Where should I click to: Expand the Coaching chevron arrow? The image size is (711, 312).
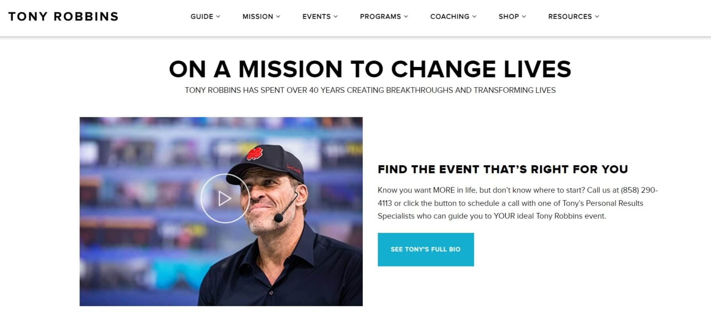coord(474,16)
